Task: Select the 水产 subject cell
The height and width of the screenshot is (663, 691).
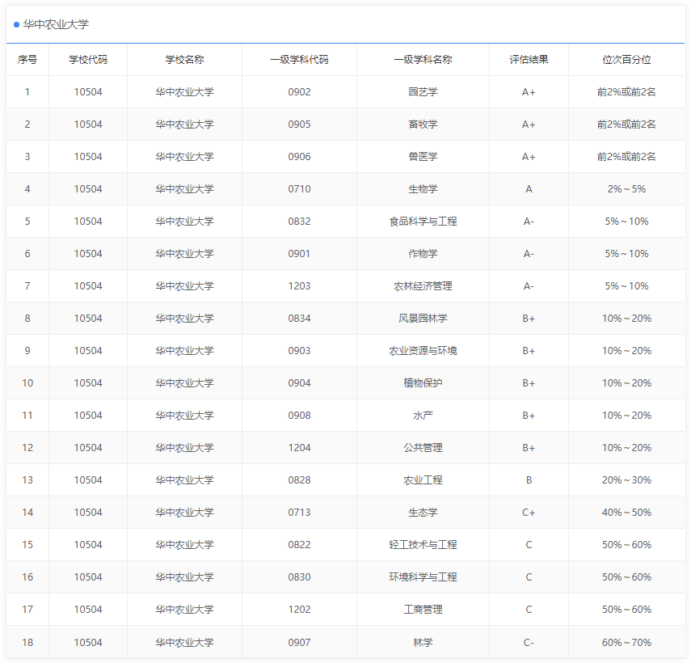Action: 423,416
